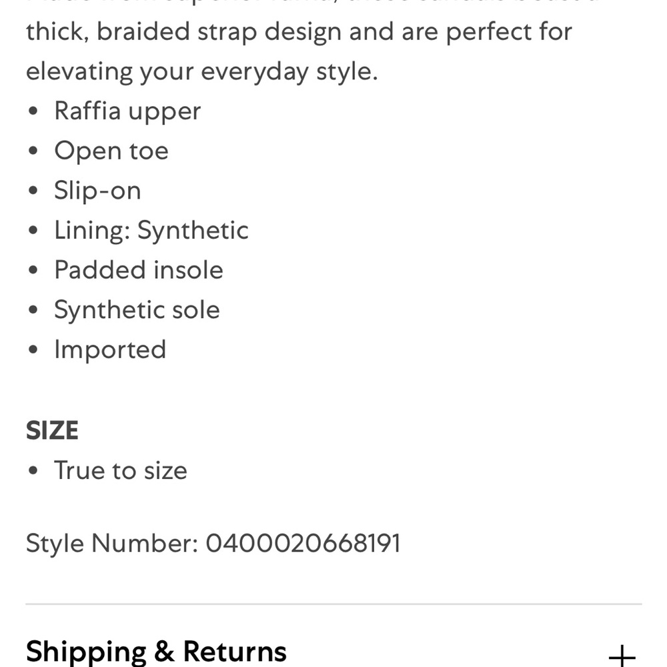Click the bullet dot before "Raffia upper"
The image size is (667, 667).
coord(34,111)
